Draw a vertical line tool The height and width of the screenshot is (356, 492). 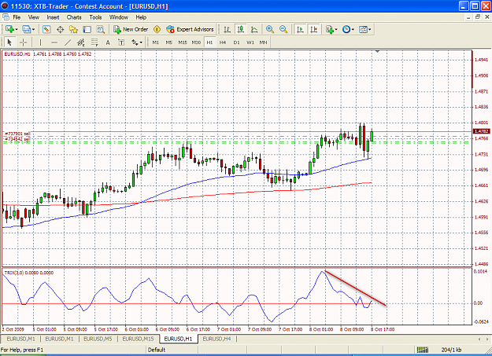coord(40,42)
